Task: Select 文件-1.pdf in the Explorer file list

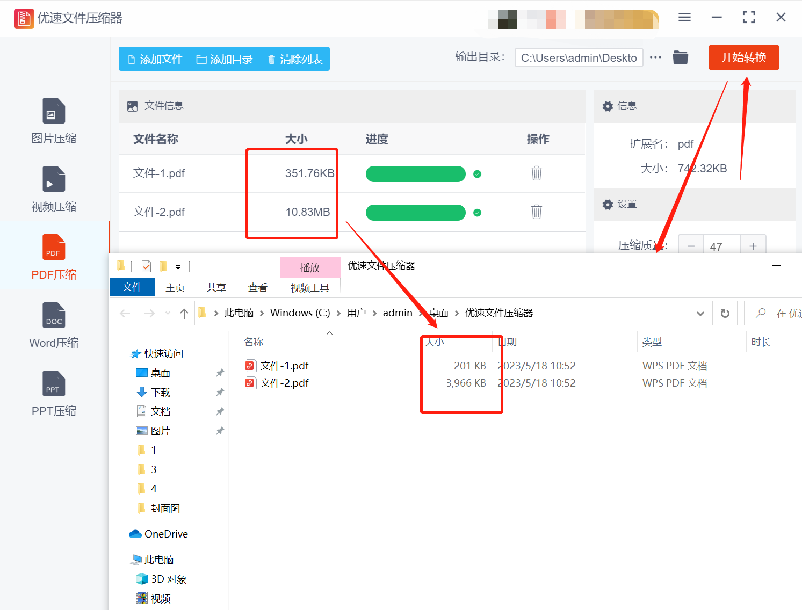Action: 285,366
